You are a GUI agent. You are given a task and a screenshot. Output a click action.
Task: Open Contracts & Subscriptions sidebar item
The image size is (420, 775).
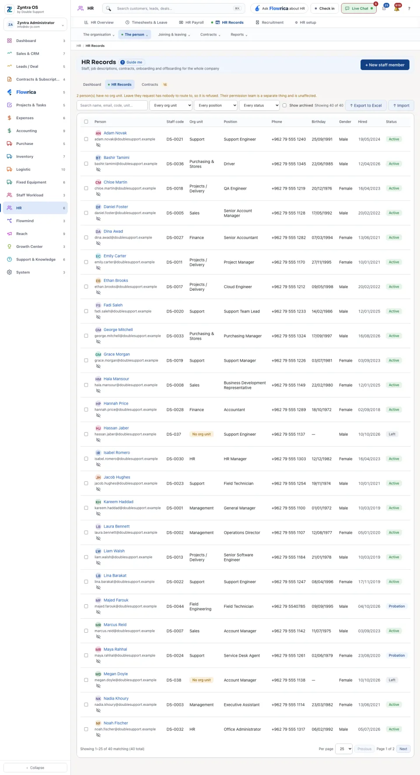pos(35,79)
